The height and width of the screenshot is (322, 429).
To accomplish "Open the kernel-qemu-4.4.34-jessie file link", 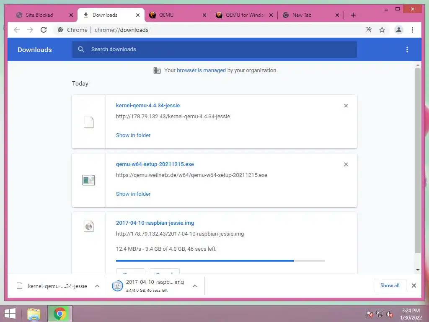I will (148, 105).
